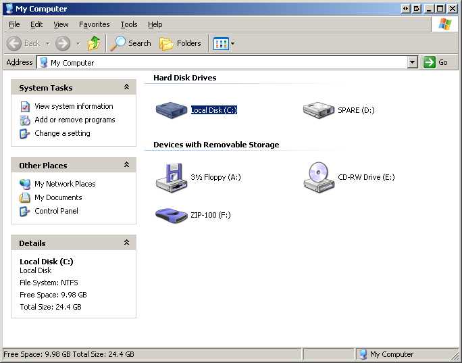Open the Help menu
This screenshot has width=462, height=363.
[155, 24]
